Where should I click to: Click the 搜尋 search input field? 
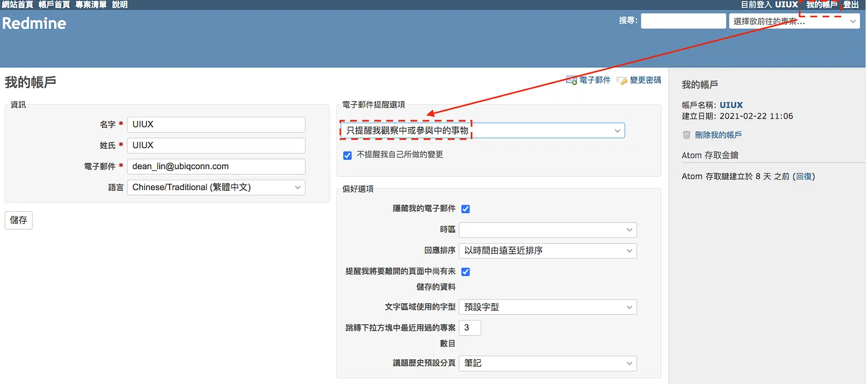(x=683, y=21)
